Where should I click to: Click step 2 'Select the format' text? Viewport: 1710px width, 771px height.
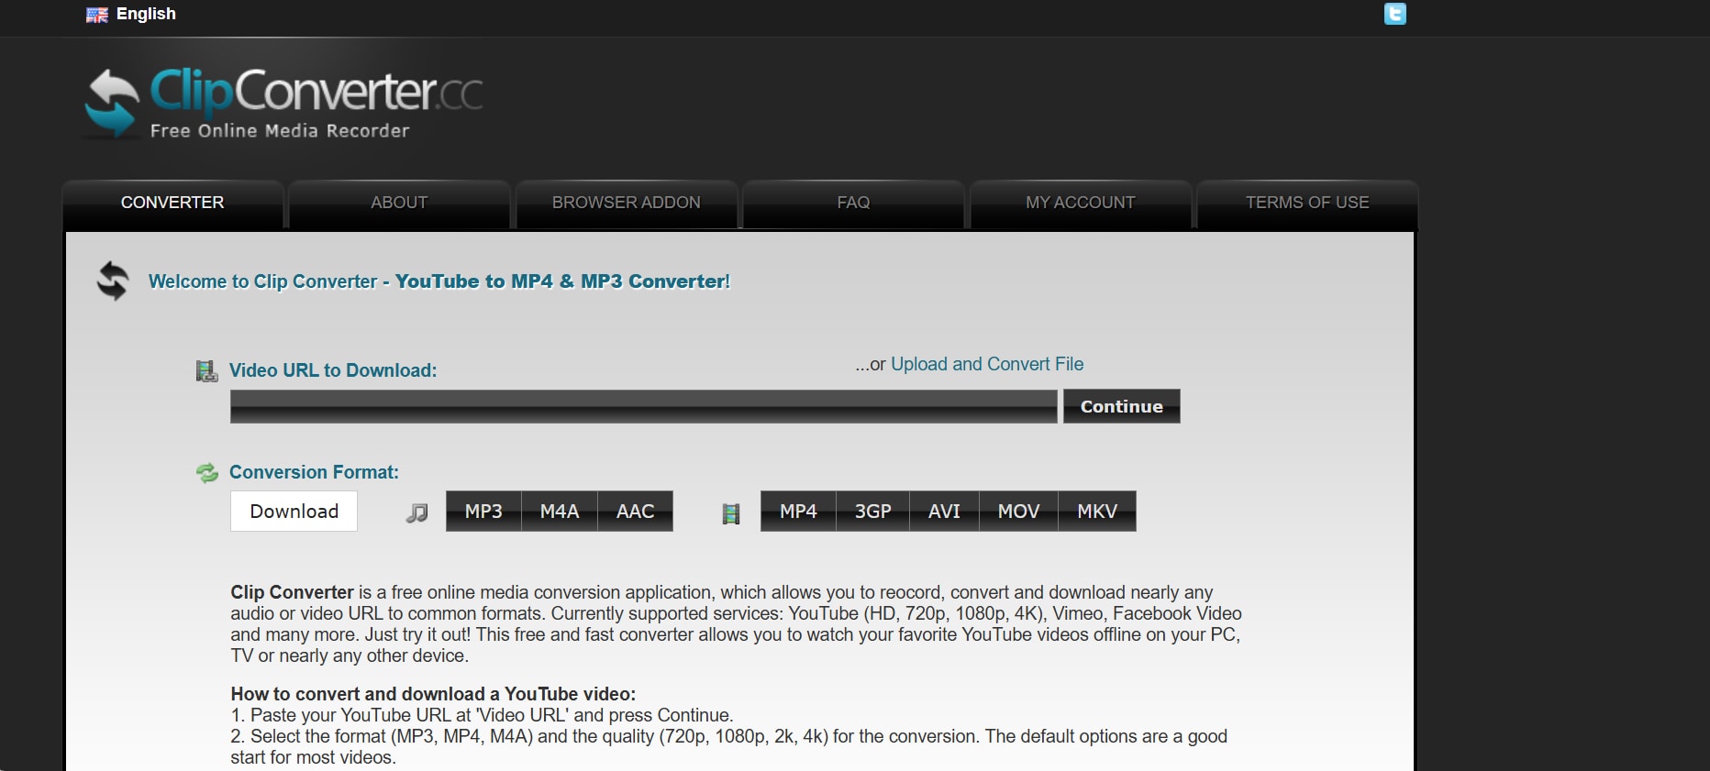(728, 746)
